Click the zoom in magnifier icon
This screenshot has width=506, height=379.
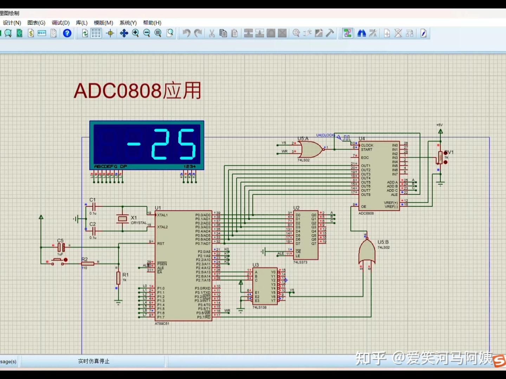135,33
